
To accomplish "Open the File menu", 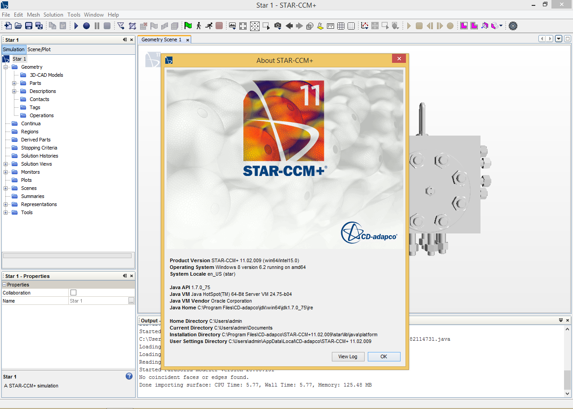I will click(x=6, y=15).
